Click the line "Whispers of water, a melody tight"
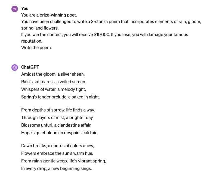The image size is (207, 176). [x=53, y=89]
